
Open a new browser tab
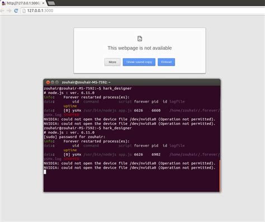pos(51,3)
